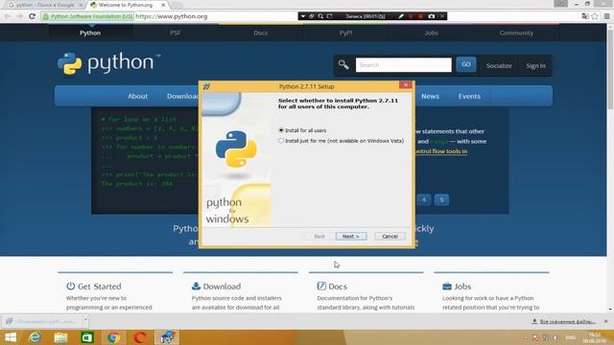614x345 pixels.
Task: Click the browser Forward arrow
Action: click(19, 16)
